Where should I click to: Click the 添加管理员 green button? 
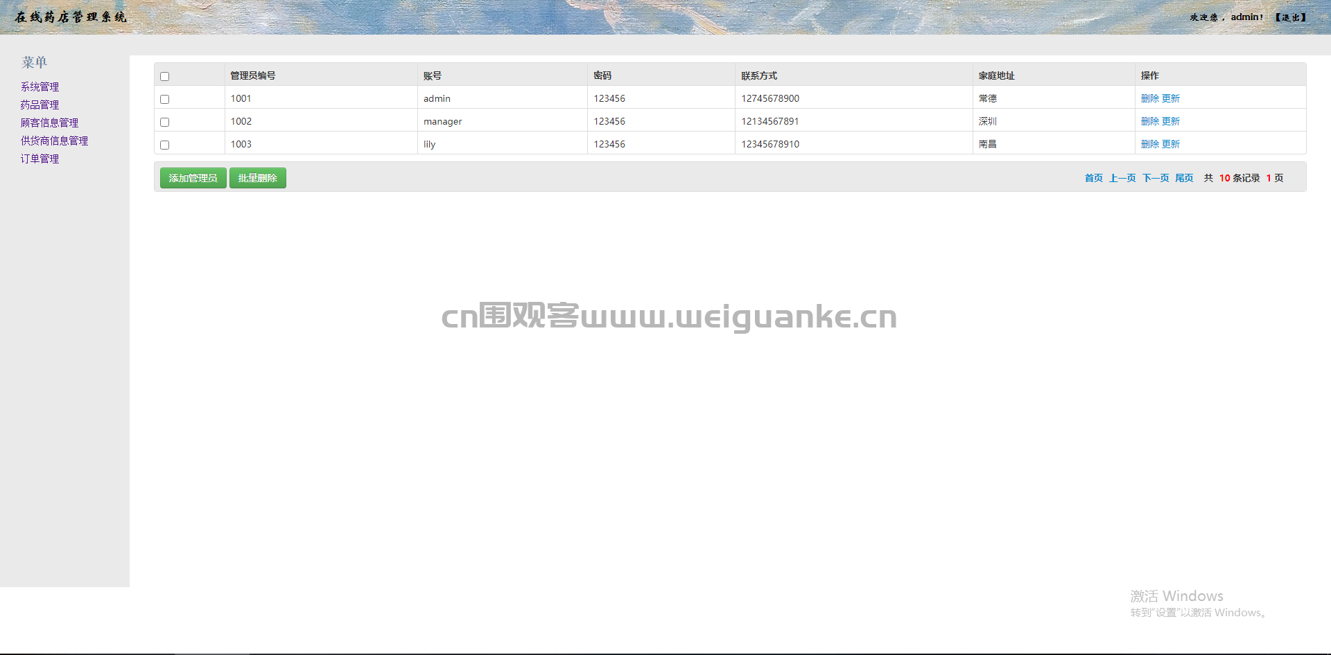point(193,178)
